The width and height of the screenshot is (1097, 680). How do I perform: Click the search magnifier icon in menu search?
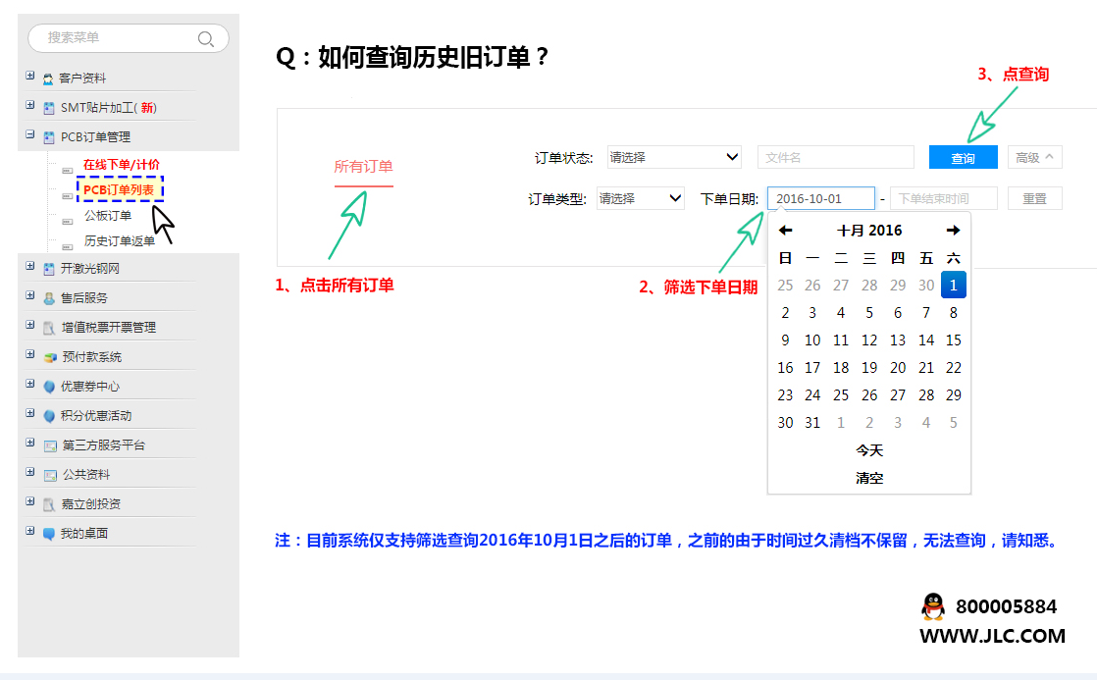[x=205, y=39]
